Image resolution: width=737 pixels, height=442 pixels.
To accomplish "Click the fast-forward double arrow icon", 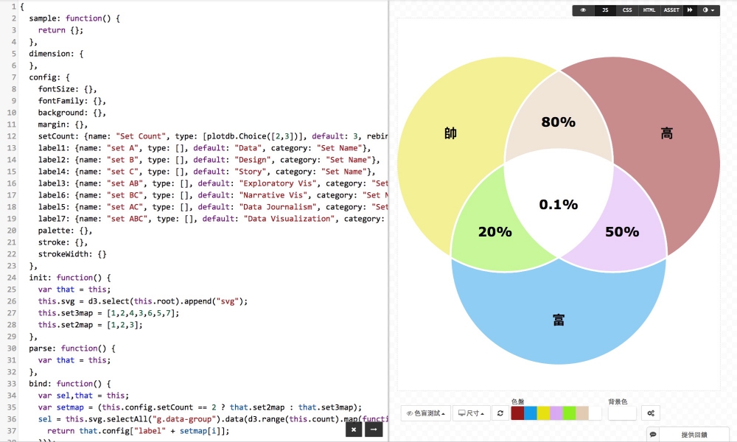I will 690,10.
